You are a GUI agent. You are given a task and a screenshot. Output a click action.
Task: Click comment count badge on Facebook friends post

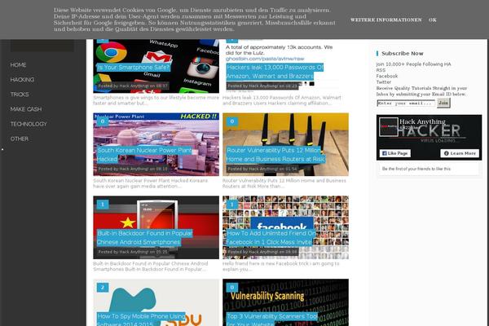[231, 205]
